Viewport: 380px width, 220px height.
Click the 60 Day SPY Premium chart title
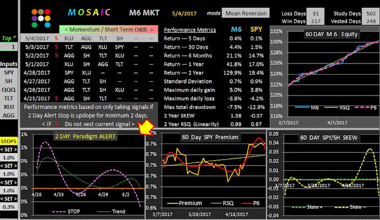click(210, 137)
